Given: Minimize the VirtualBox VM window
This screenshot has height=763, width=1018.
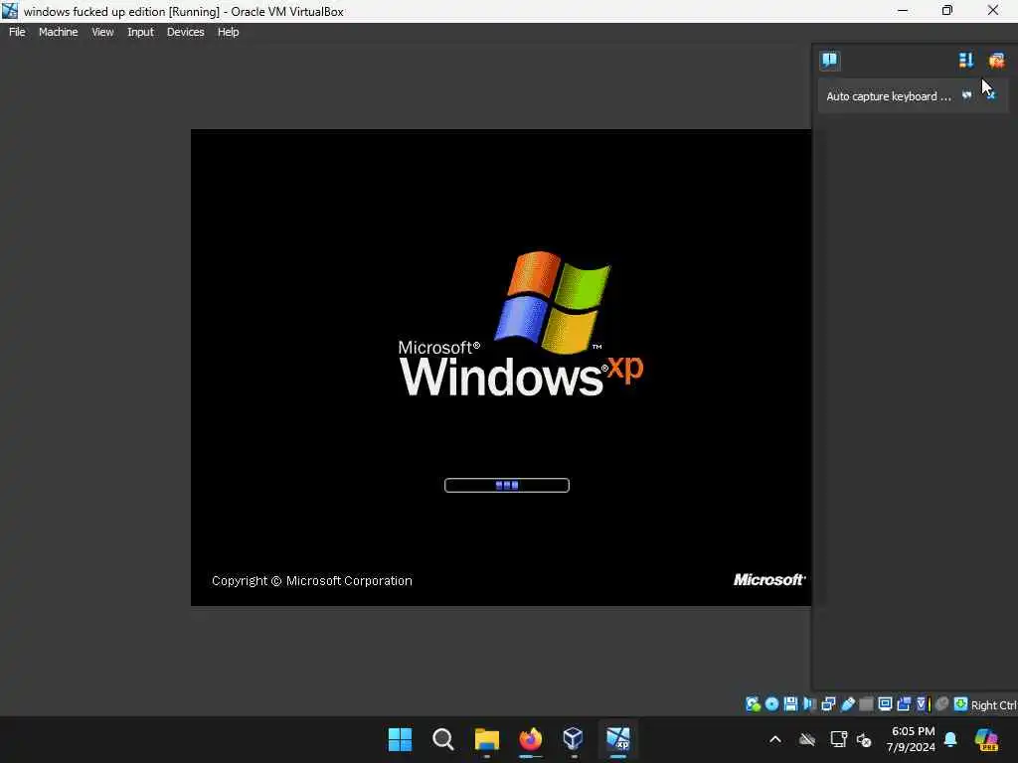Looking at the screenshot, I should click(903, 10).
